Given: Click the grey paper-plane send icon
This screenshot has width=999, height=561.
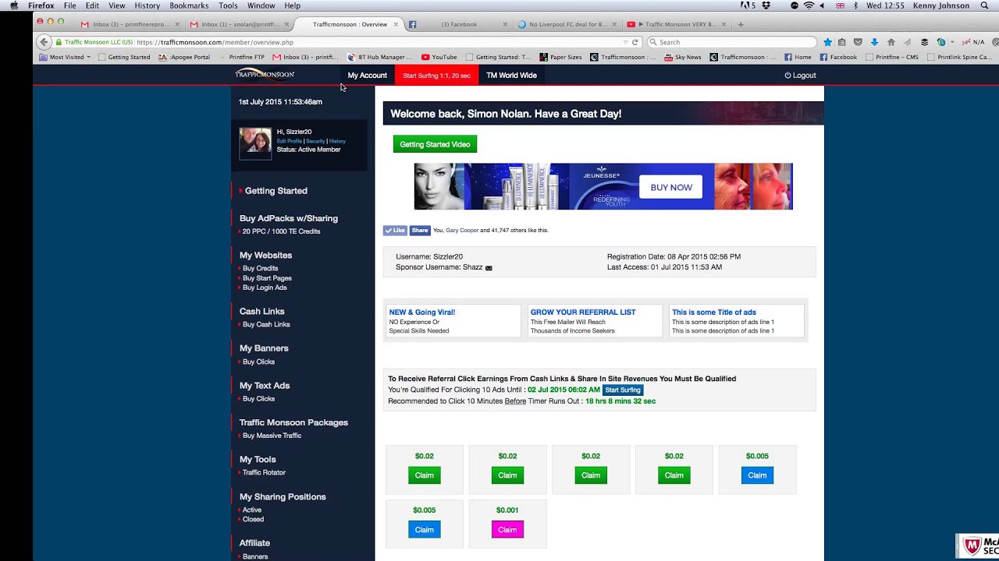Looking at the screenshot, I should click(x=907, y=42).
